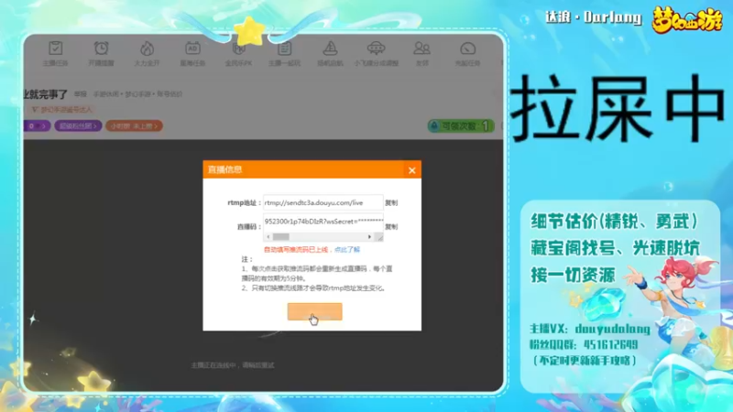Screen dimensions: 733x412
Task: Copy the 直播码 stream key with 复制
Action: 391,226
